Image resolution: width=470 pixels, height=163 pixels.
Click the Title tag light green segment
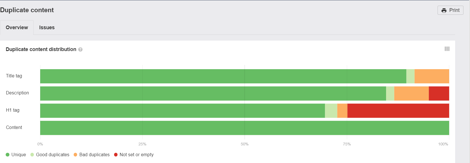[410, 76]
